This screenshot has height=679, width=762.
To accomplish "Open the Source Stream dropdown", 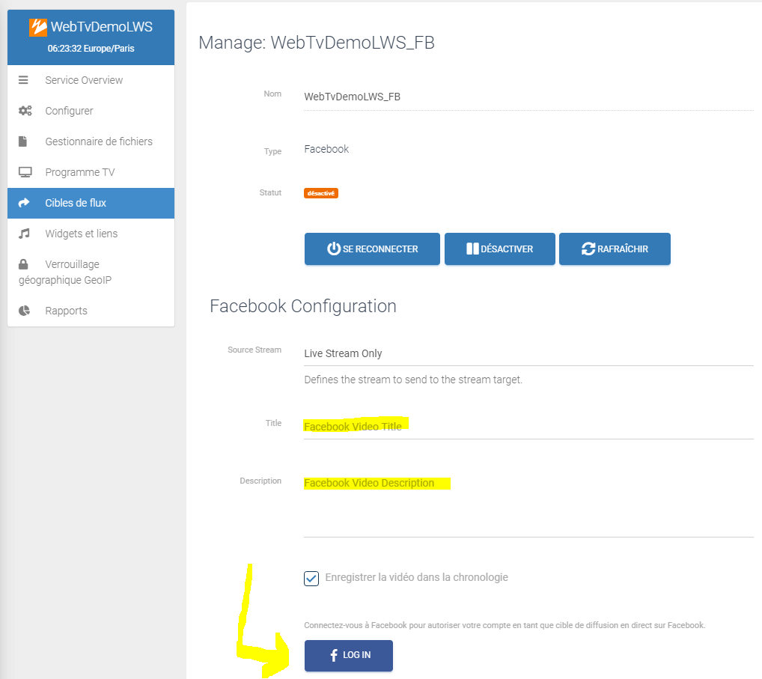I will 528,354.
